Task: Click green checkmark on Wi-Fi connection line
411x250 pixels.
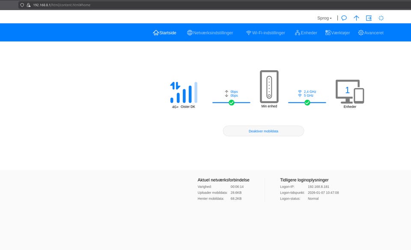Action: [x=307, y=103]
